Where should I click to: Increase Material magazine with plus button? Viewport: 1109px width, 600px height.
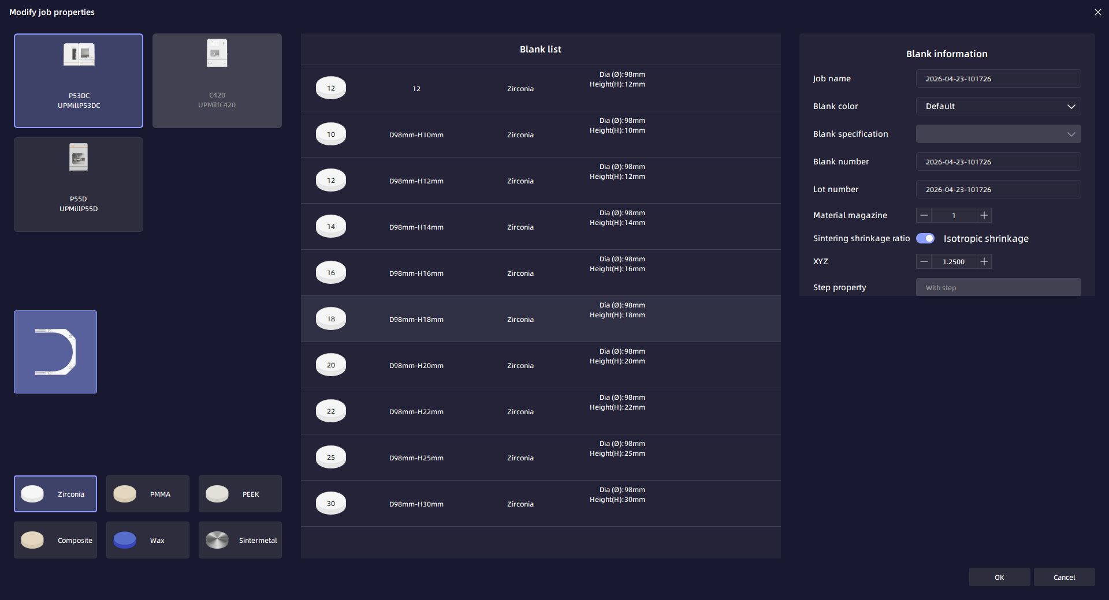click(984, 215)
